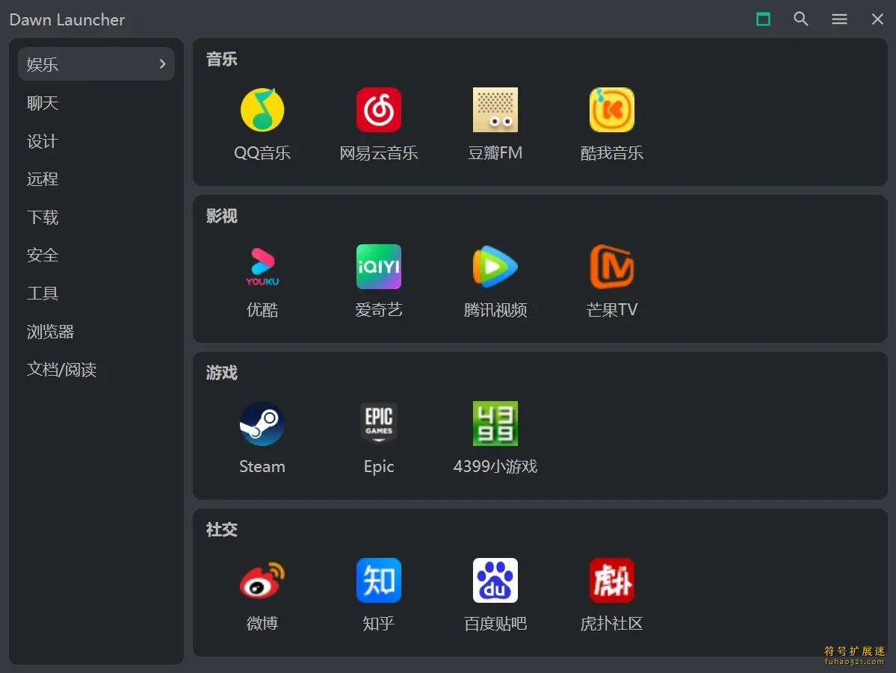Screen dimensions: 896x673
Task: Open the 百度贴吧 paw icon
Action: point(495,580)
